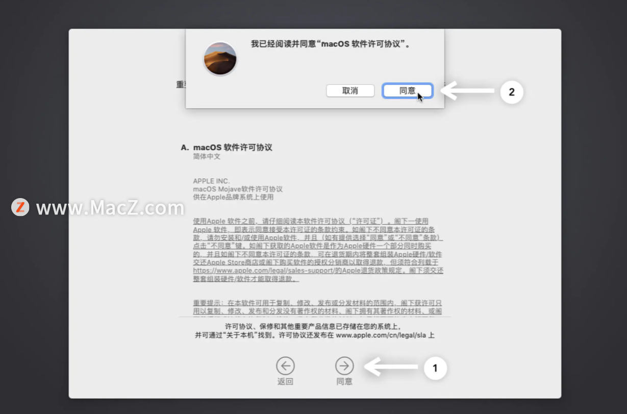Click the dialog text "我已经阅读并同意"

coord(283,44)
